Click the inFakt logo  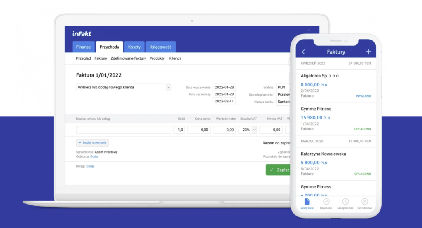pos(82,34)
